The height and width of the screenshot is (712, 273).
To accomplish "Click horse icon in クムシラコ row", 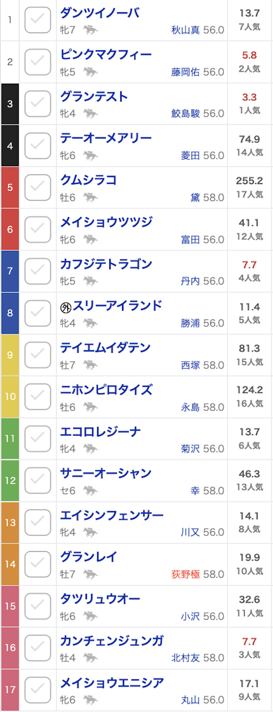I will (x=90, y=198).
